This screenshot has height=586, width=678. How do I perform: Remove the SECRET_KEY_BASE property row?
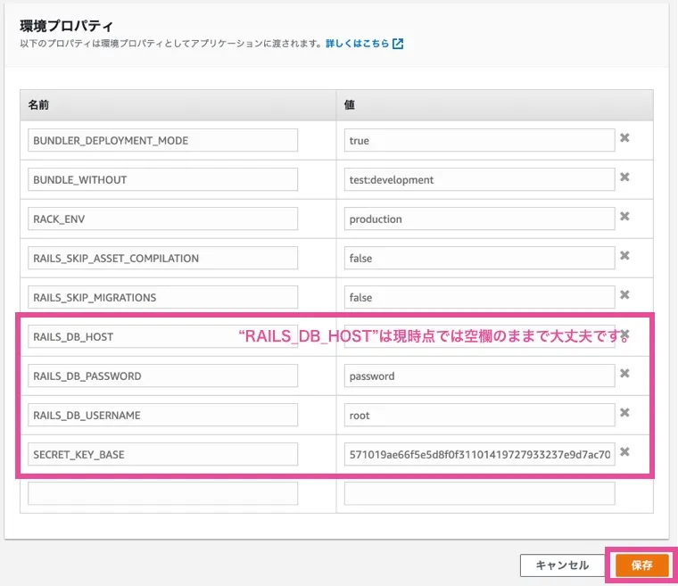pyautogui.click(x=624, y=452)
